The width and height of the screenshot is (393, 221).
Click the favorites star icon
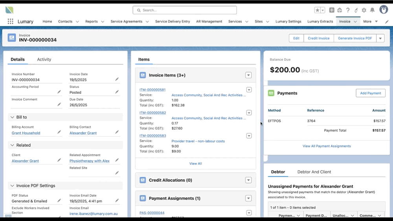(318, 10)
